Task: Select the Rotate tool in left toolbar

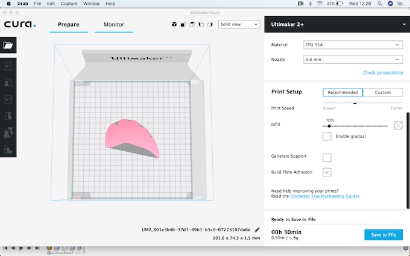Action: (x=8, y=99)
